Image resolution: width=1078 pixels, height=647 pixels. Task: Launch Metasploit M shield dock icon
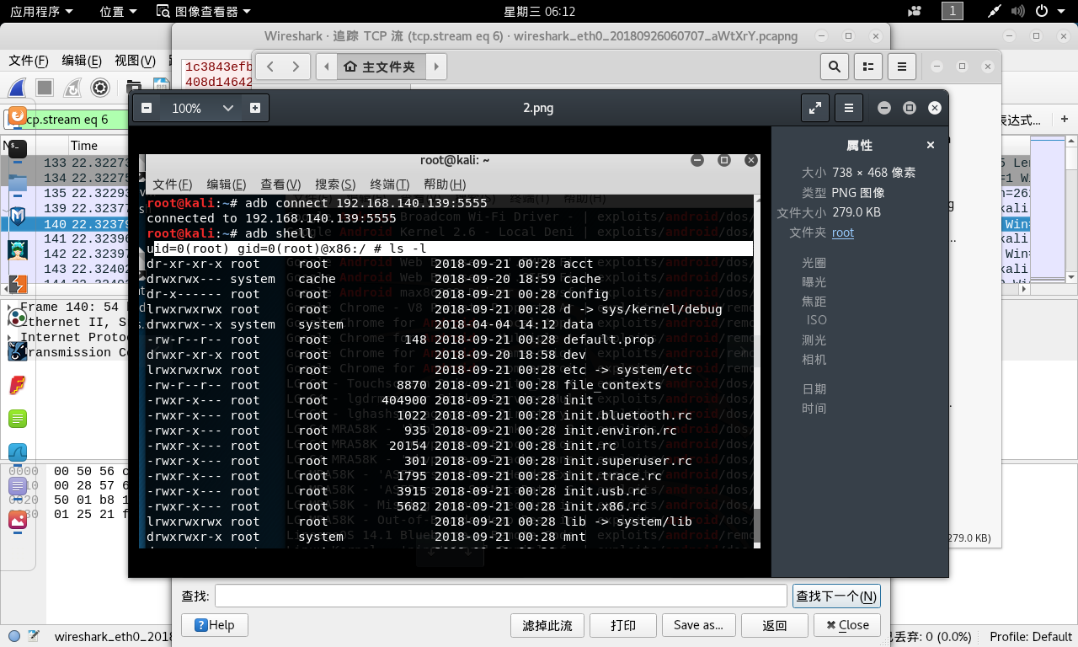click(18, 217)
